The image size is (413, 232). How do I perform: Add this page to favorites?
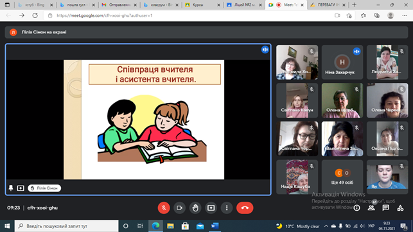(x=349, y=15)
